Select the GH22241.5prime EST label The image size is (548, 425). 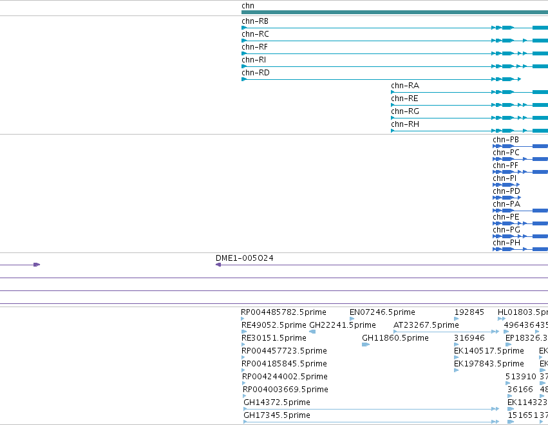[x=343, y=325]
